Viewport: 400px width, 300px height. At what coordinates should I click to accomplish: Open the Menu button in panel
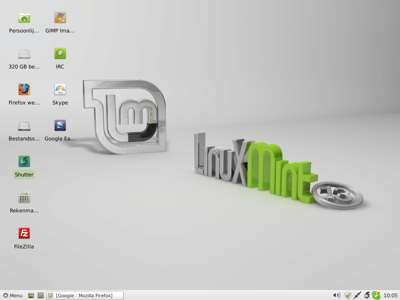click(13, 295)
